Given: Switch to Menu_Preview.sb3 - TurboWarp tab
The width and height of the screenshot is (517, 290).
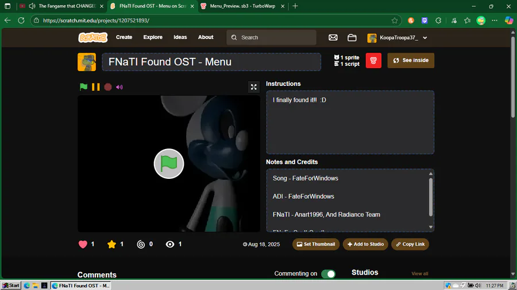Looking at the screenshot, I should pos(242,6).
